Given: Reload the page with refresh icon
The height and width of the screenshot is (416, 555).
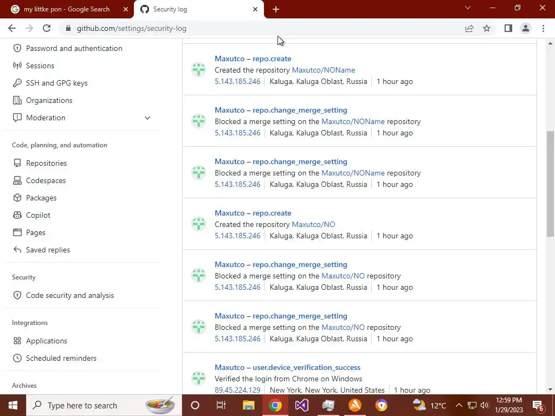Looking at the screenshot, I should (47, 28).
